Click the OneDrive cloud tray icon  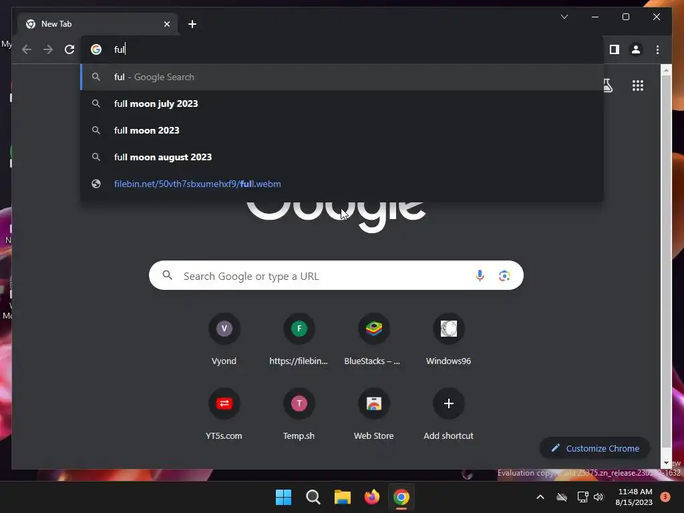562,497
